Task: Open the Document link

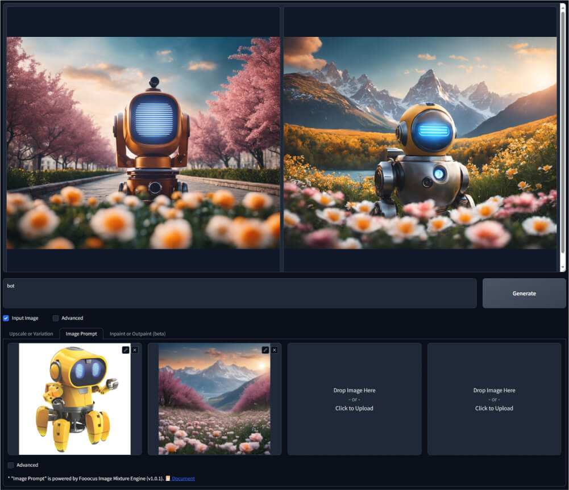Action: click(x=183, y=479)
